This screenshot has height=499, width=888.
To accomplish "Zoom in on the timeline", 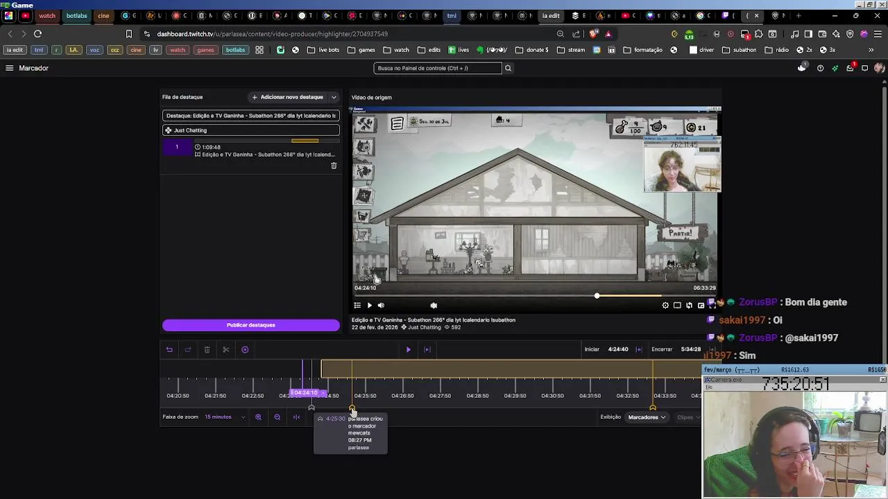I will 258,417.
